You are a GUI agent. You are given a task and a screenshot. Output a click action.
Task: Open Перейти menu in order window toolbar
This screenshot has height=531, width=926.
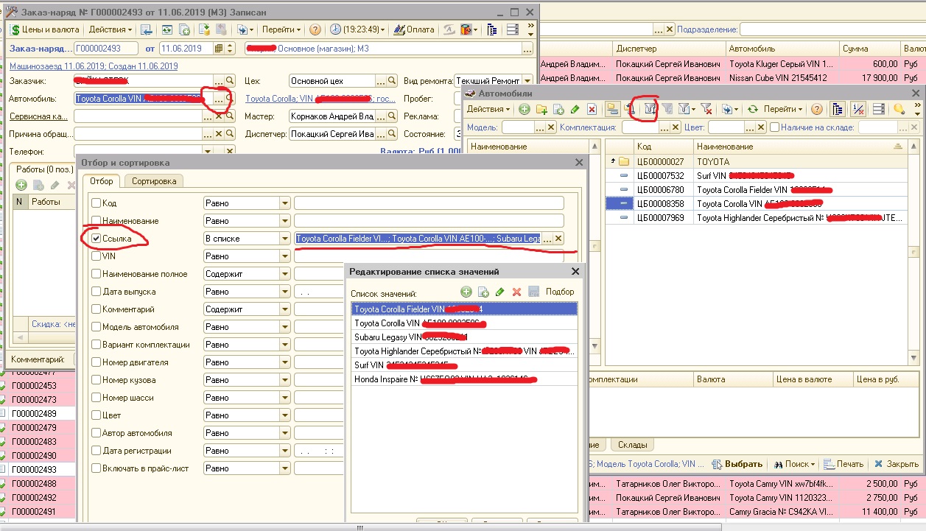pos(281,29)
